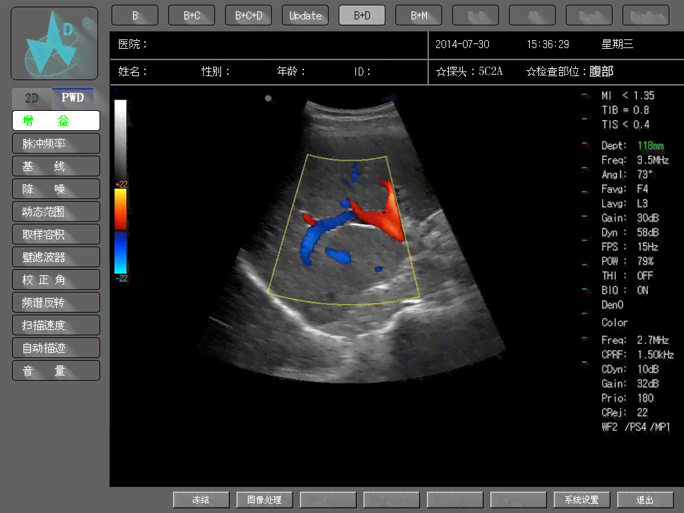Open the PWD parameter tab

coord(72,98)
